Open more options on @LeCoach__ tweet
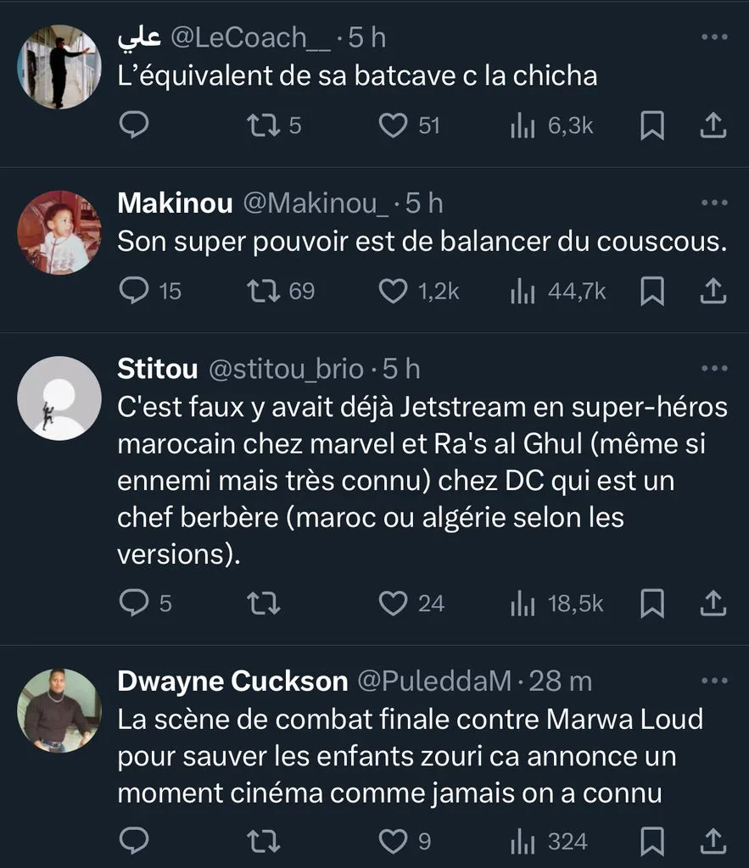Image resolution: width=749 pixels, height=868 pixels. [x=714, y=37]
